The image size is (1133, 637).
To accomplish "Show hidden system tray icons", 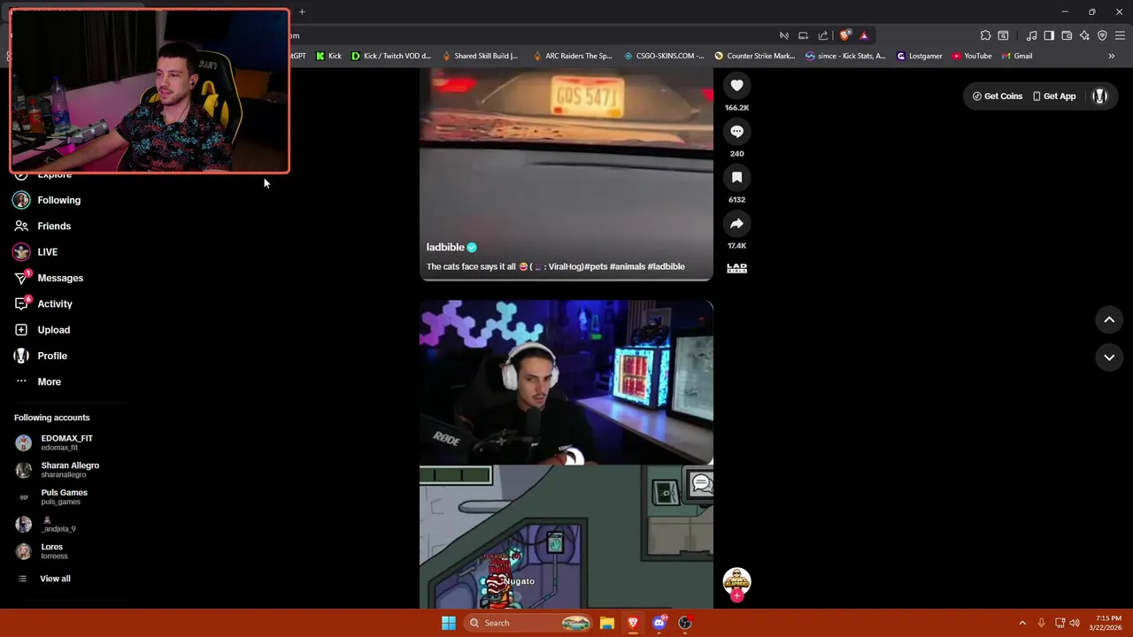I will click(1022, 623).
